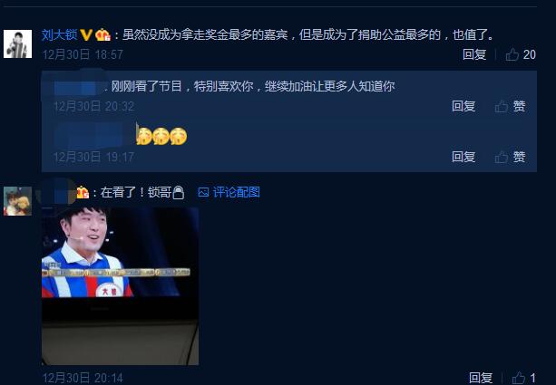Like 刘大锁's comment with 20 likes
The image size is (556, 385).
pyautogui.click(x=521, y=54)
